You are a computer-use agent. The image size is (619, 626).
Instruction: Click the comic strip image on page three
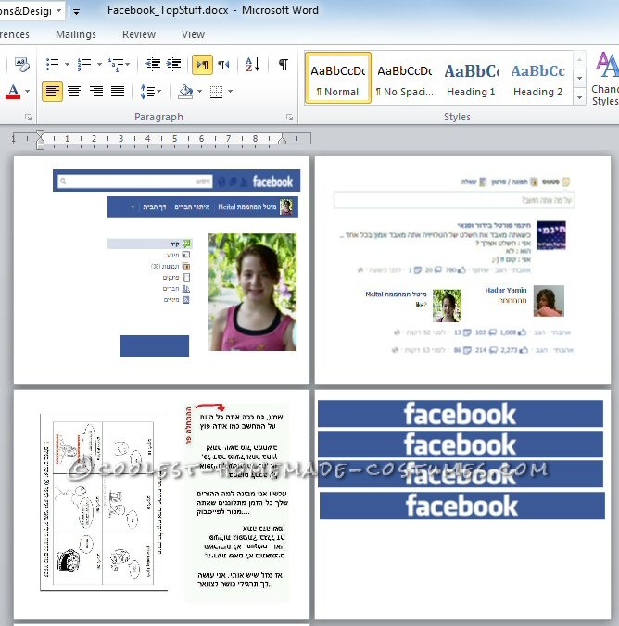pos(104,502)
